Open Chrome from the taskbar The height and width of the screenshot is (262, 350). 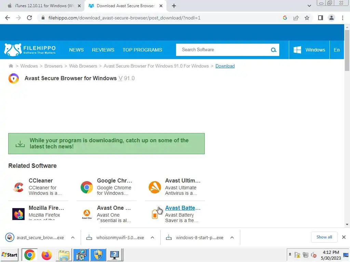coord(30,254)
